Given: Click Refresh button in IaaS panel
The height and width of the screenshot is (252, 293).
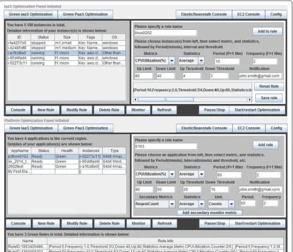Looking at the screenshot, I should 164,110.
